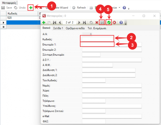Click floppy disk save icon in dialog
The width and height of the screenshot is (161, 125).
[102, 23]
